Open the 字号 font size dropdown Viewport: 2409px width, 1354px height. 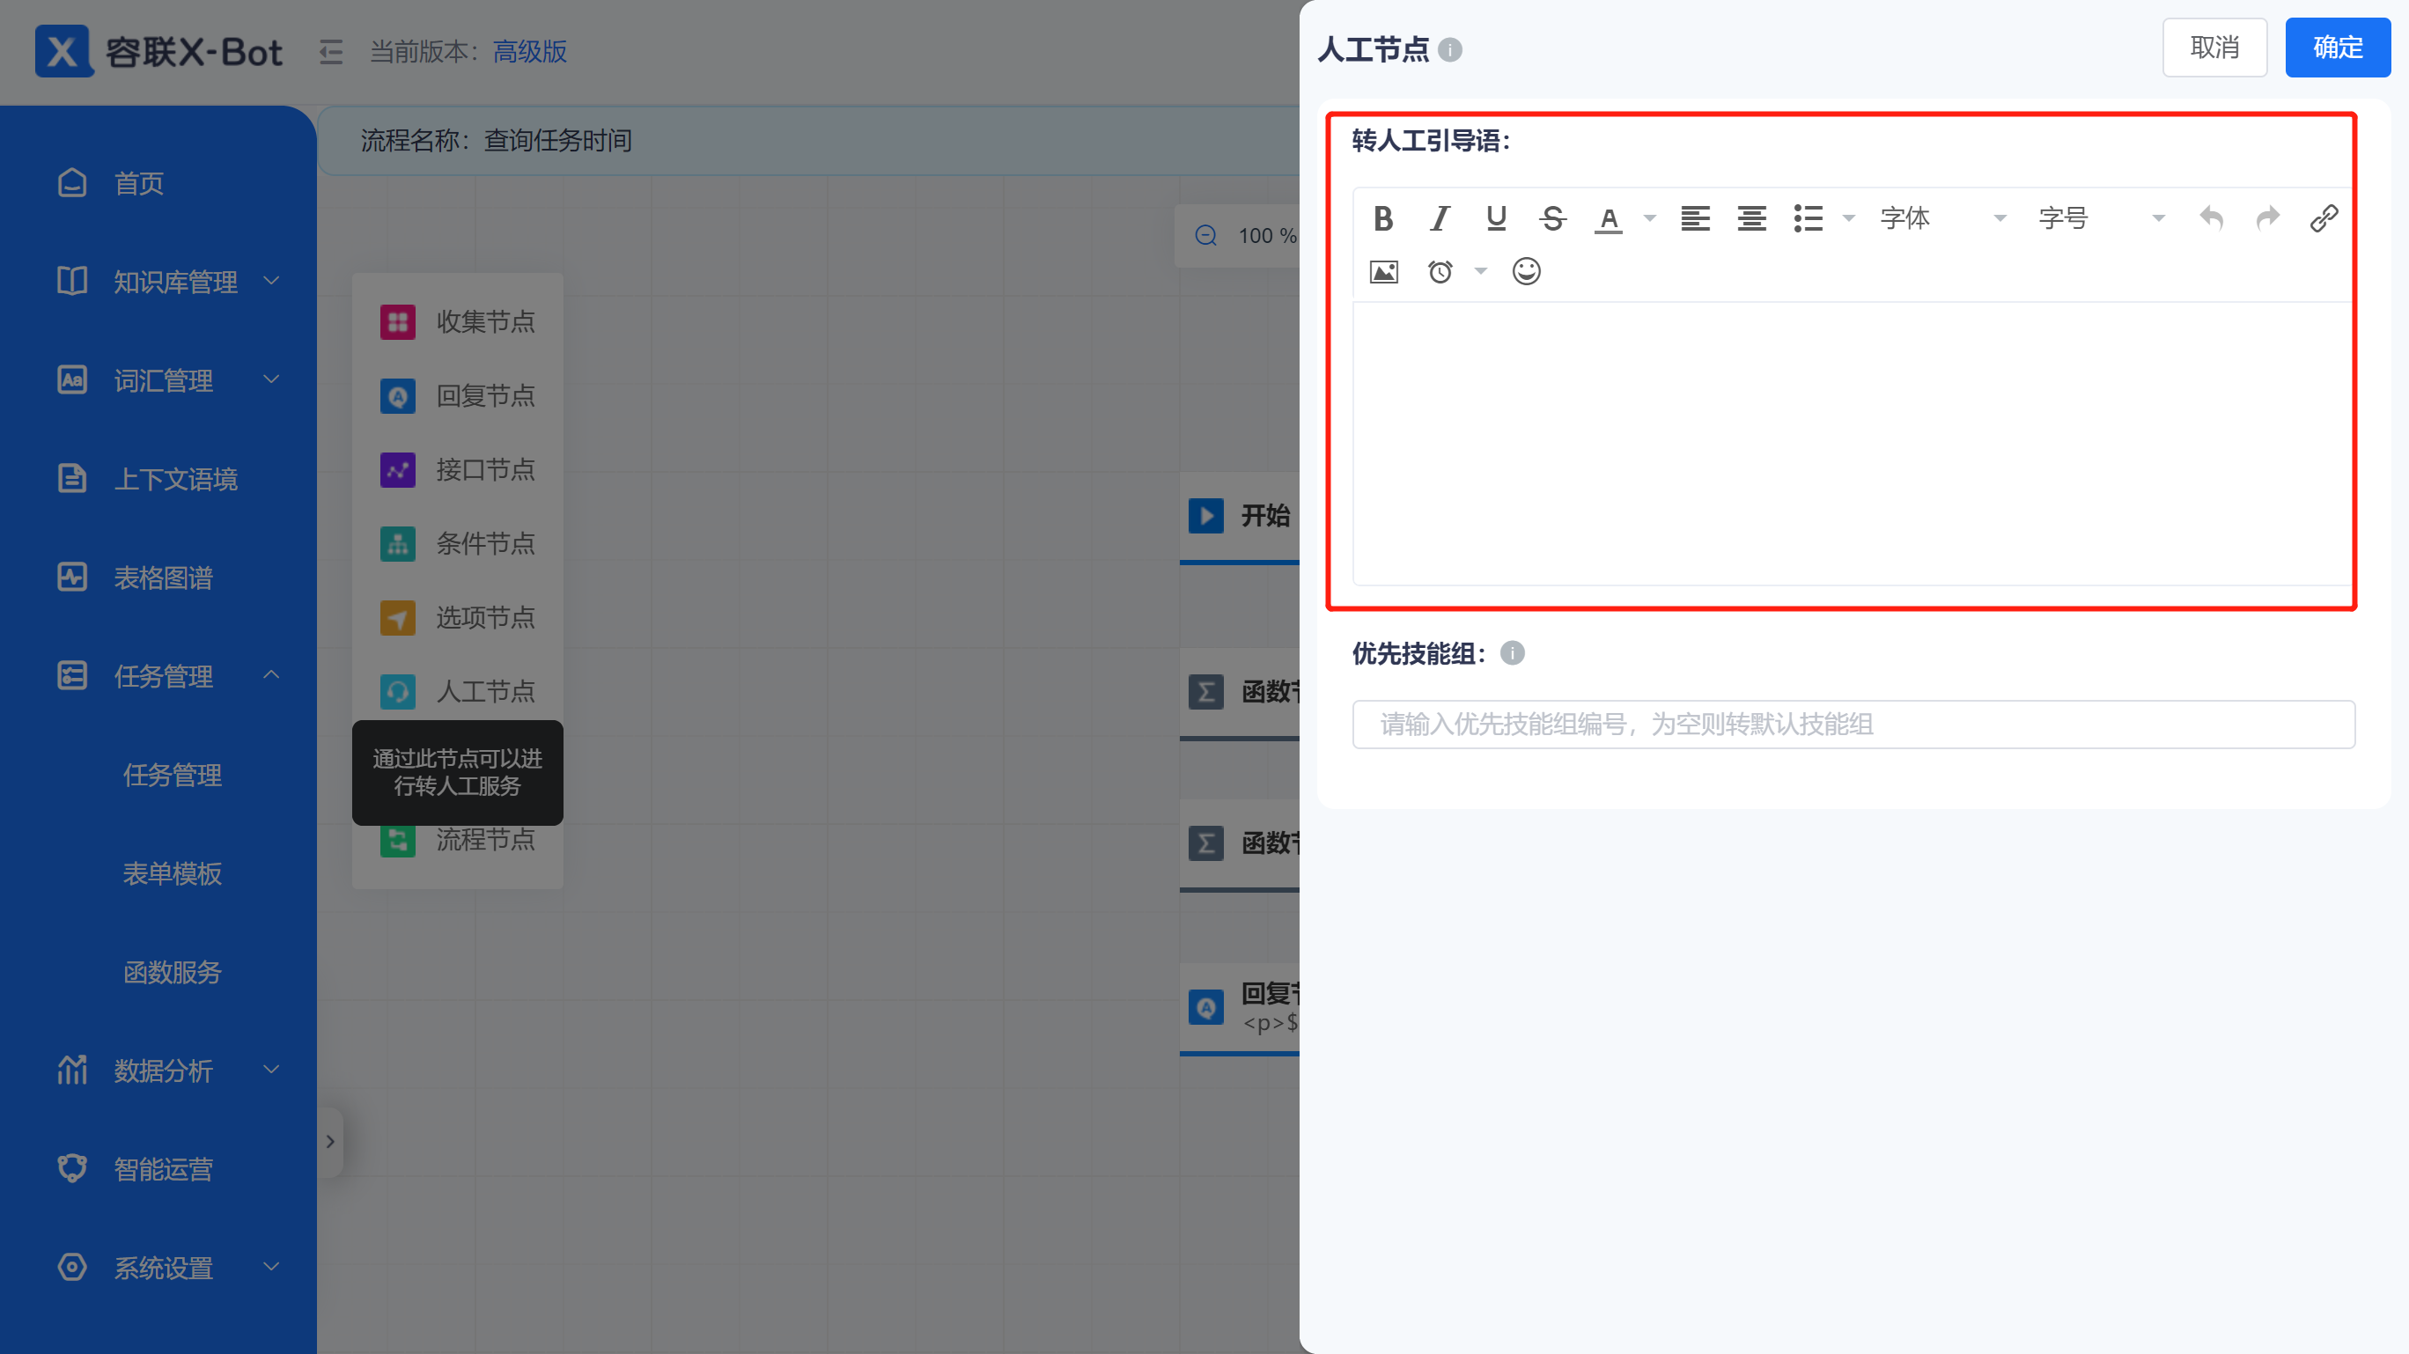point(2101,219)
